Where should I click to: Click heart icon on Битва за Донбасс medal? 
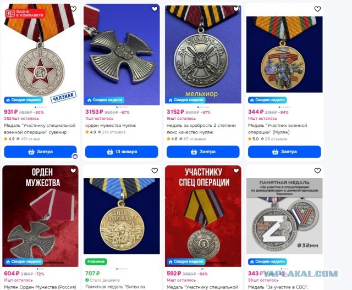pyautogui.click(x=155, y=171)
